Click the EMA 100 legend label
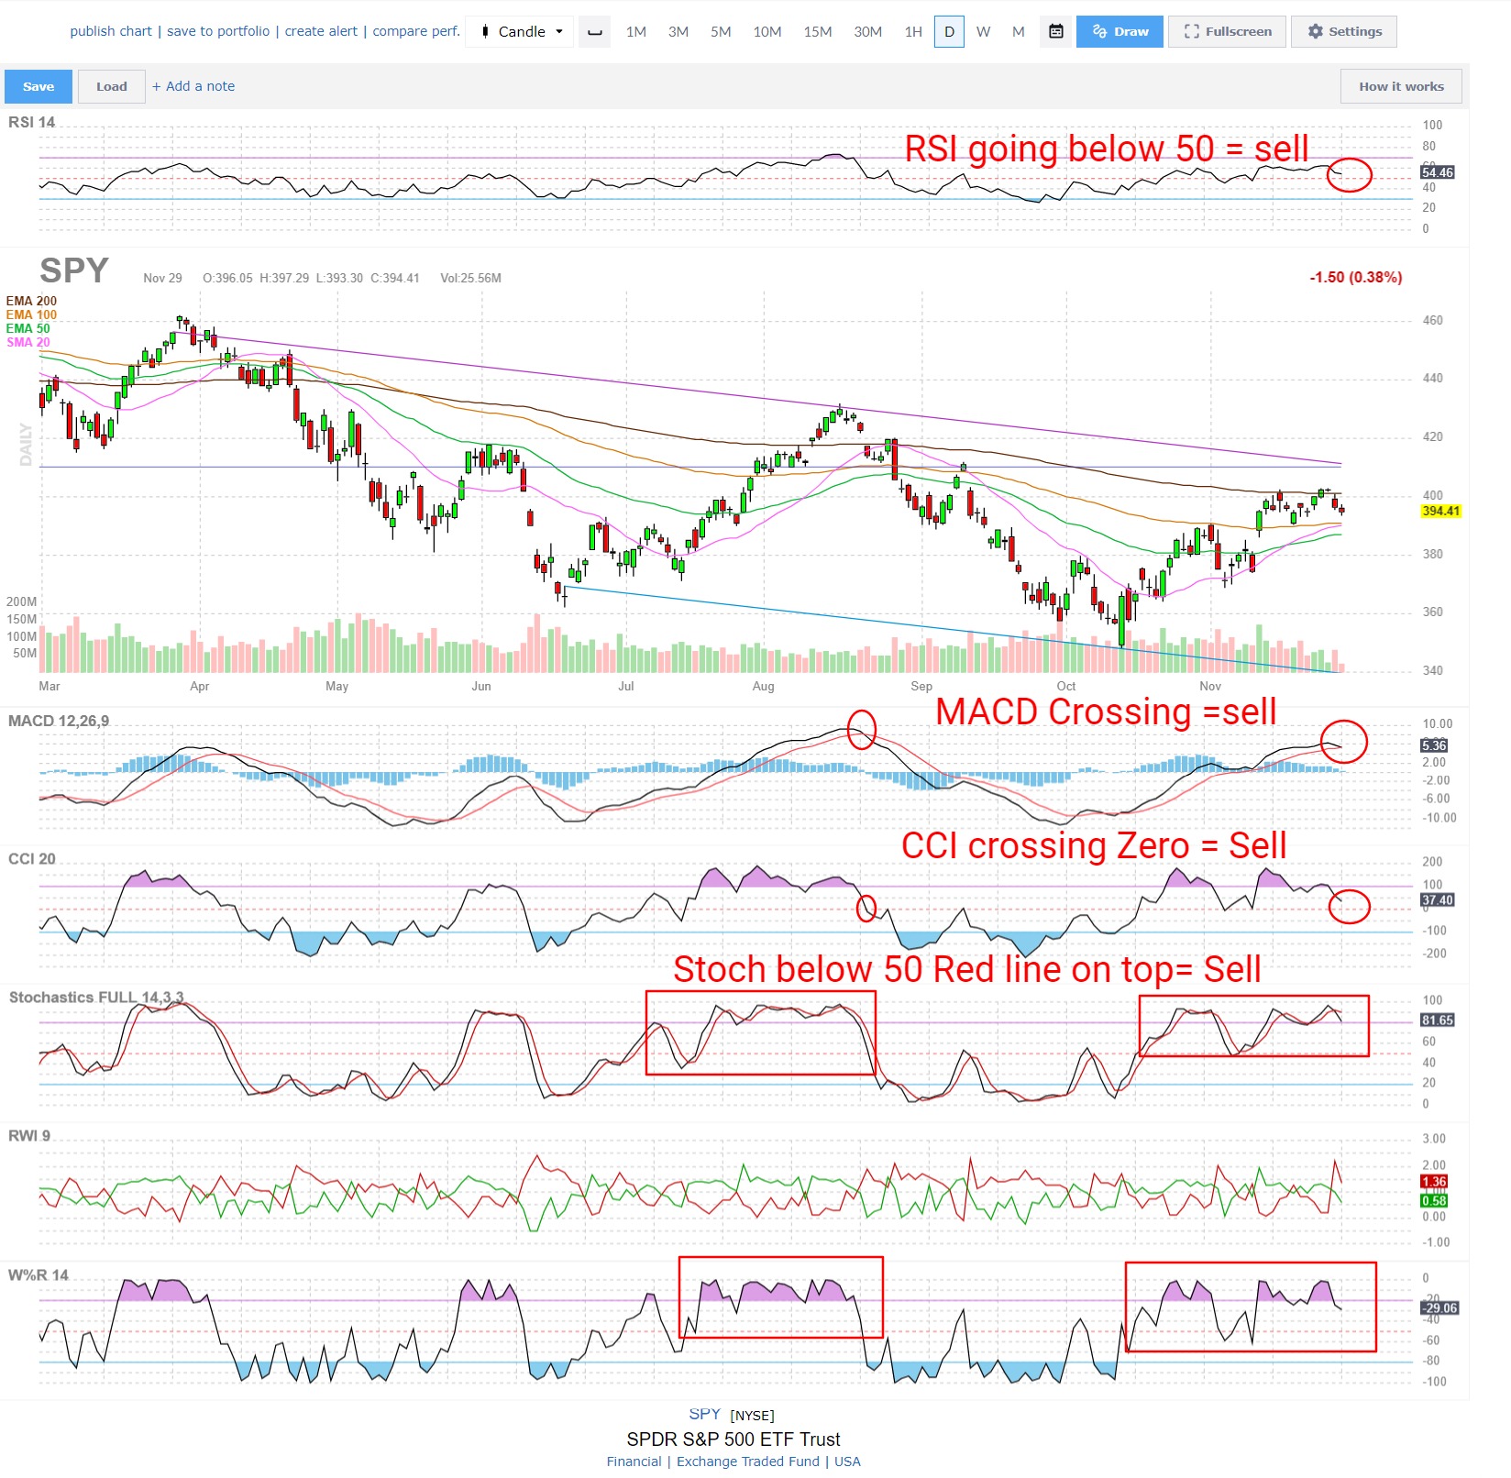 31,314
